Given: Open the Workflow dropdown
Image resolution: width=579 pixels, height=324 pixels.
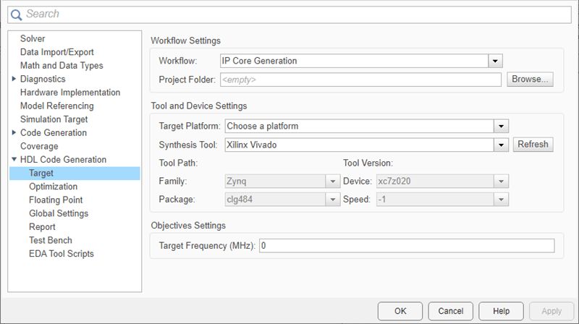Looking at the screenshot, I should (x=495, y=61).
